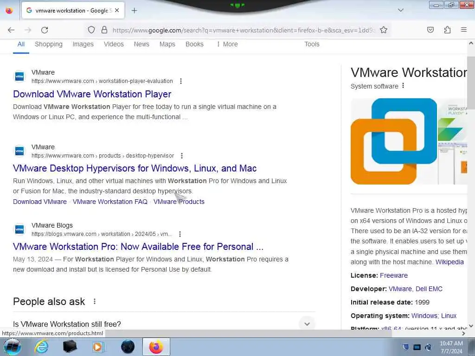Switch to the News search tab
The width and height of the screenshot is (475, 356).
click(141, 44)
